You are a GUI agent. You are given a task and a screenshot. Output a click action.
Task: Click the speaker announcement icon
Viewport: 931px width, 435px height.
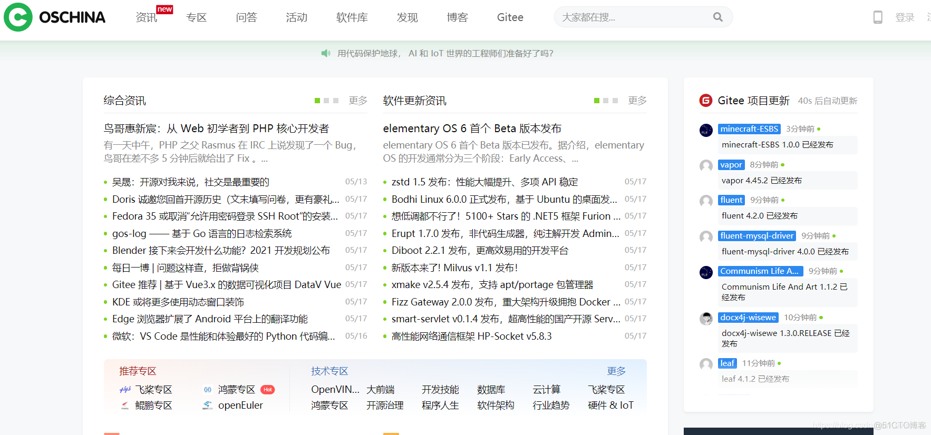(x=326, y=53)
